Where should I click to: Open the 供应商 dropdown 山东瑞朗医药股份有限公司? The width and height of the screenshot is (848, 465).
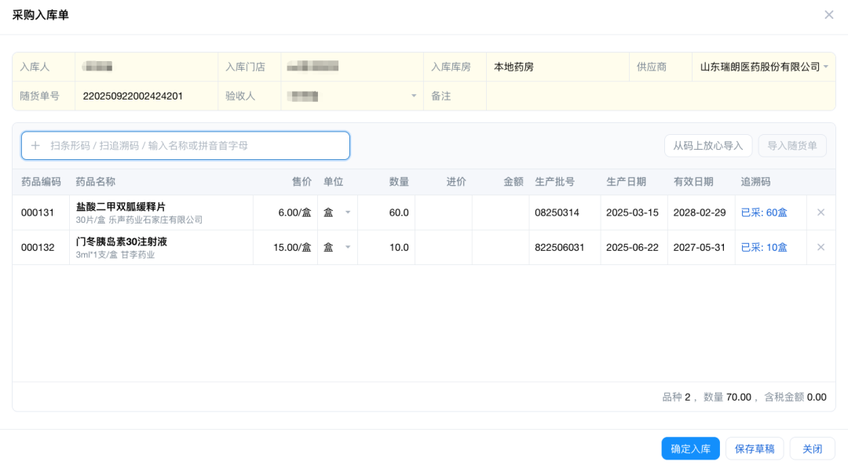click(764, 67)
